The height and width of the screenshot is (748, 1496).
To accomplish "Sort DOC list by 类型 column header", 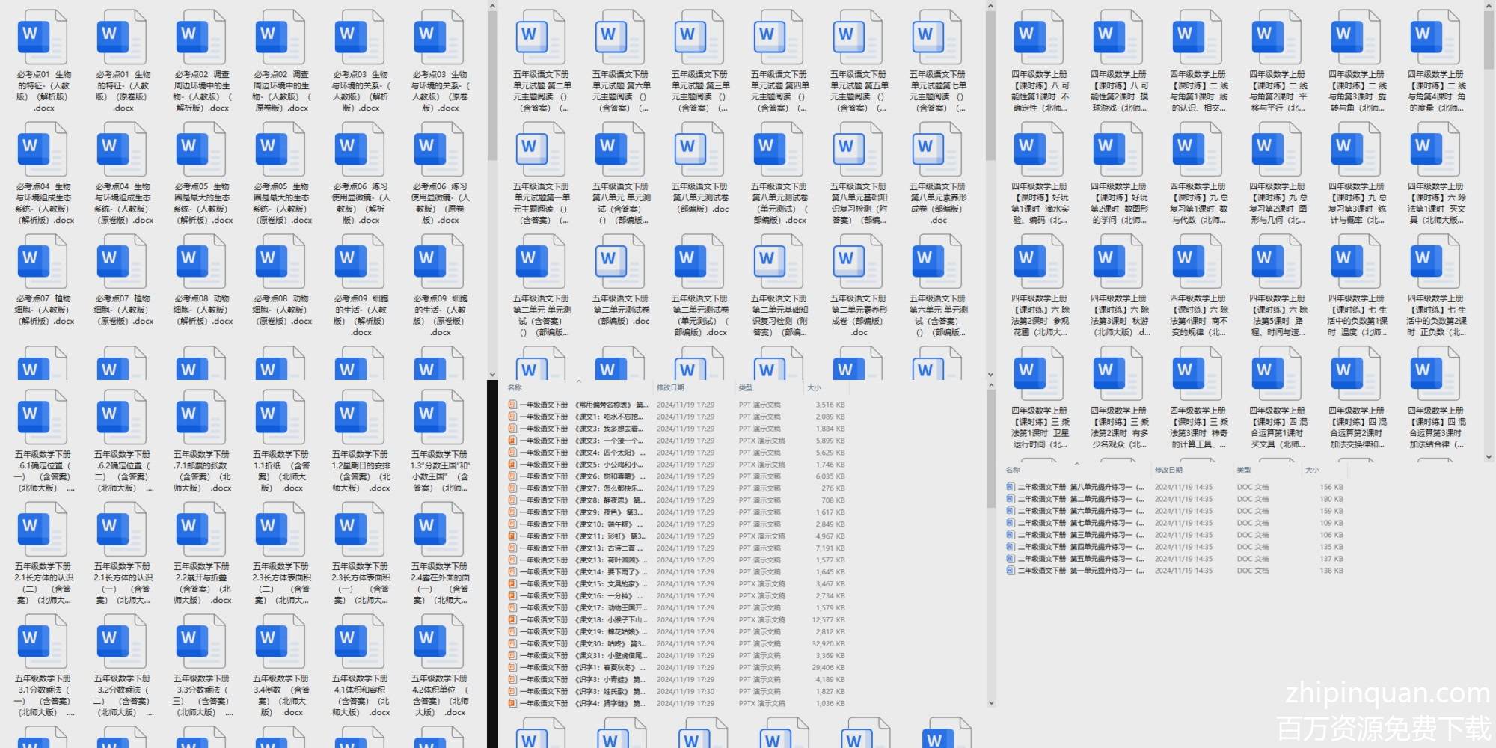I will [x=1243, y=470].
